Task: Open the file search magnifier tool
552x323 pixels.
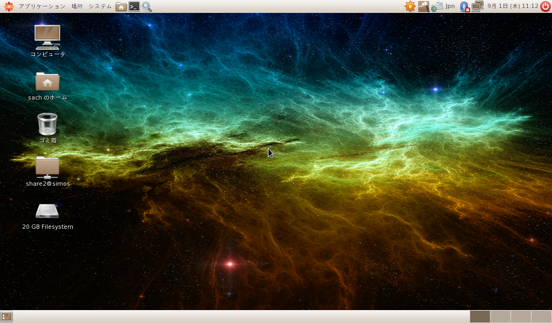Action: (x=147, y=6)
